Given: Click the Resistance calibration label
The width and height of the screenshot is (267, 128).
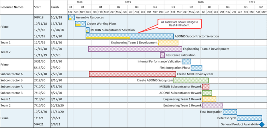Looking at the screenshot, I should pos(181,55).
